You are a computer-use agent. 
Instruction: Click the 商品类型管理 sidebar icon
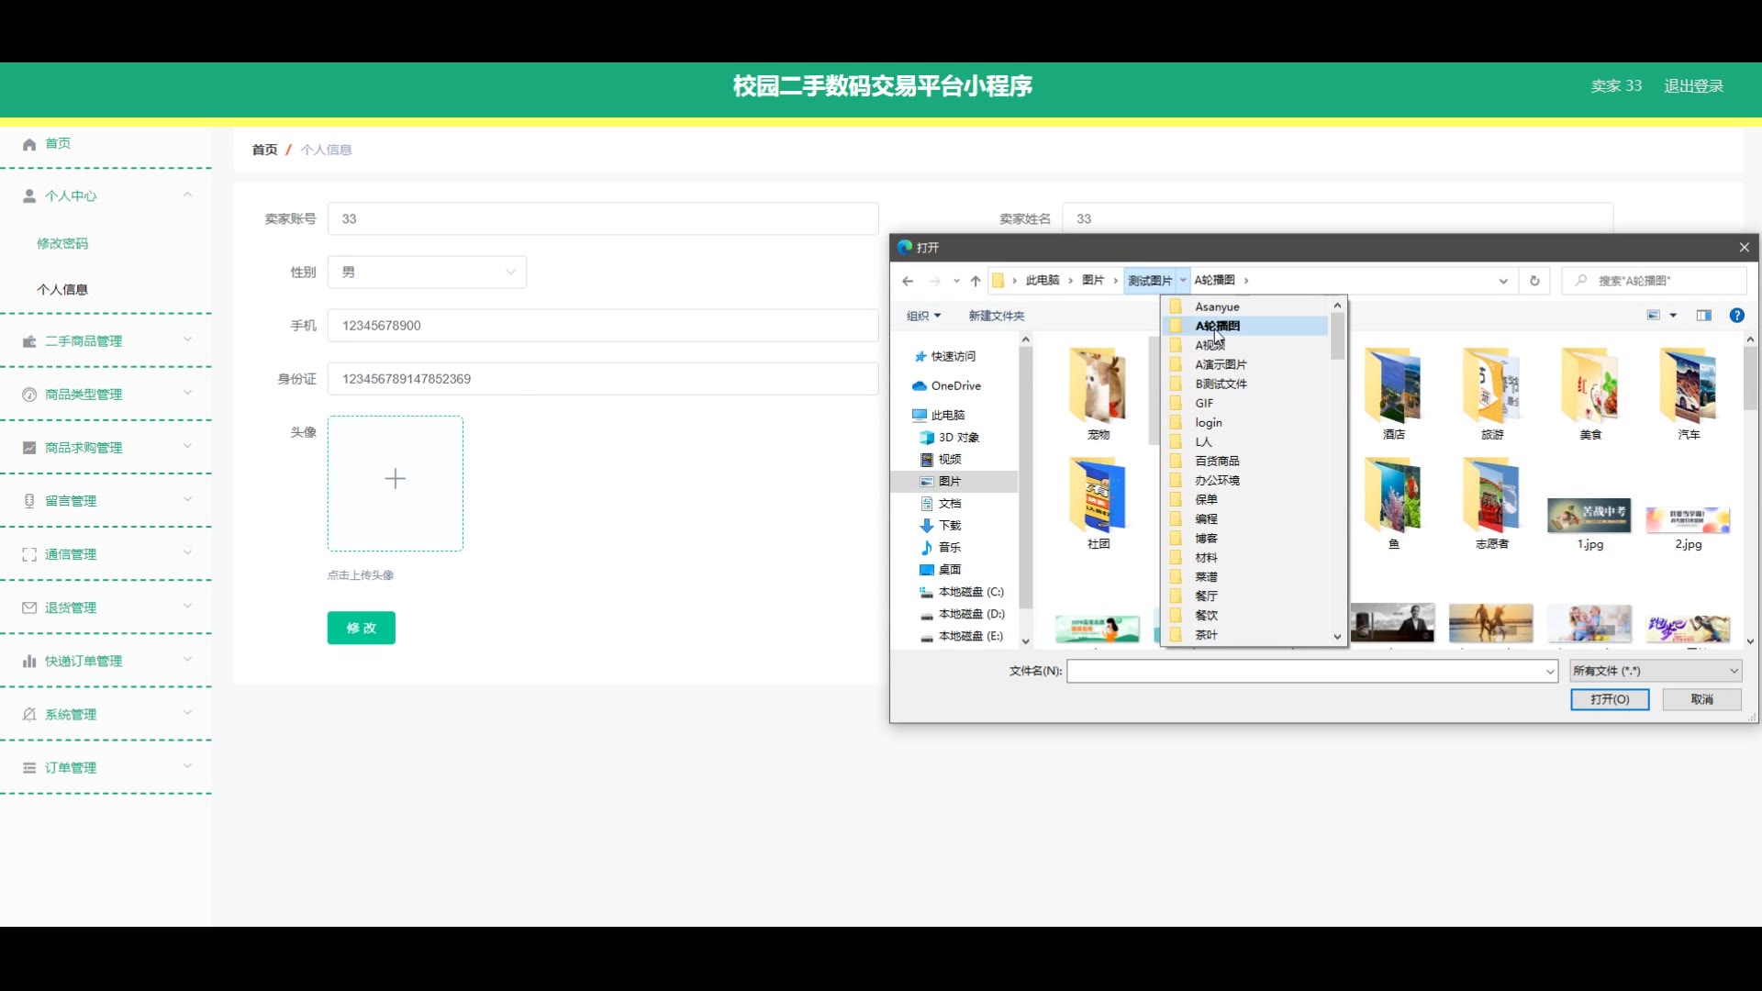(x=29, y=395)
